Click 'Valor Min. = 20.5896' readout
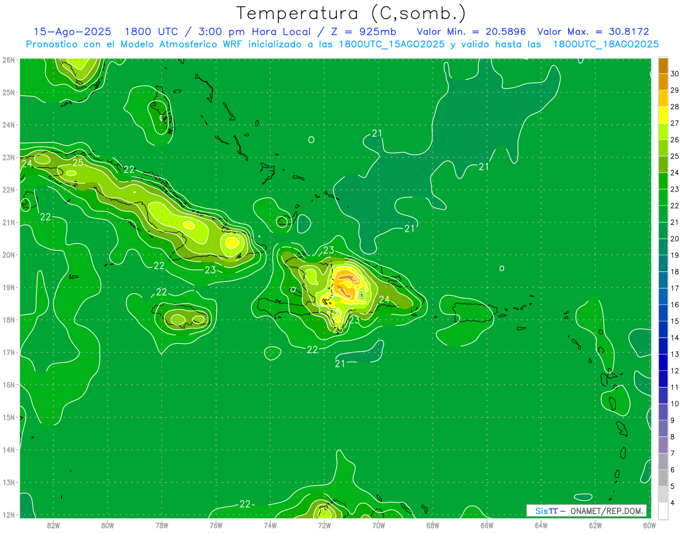The image size is (690, 533). (471, 32)
